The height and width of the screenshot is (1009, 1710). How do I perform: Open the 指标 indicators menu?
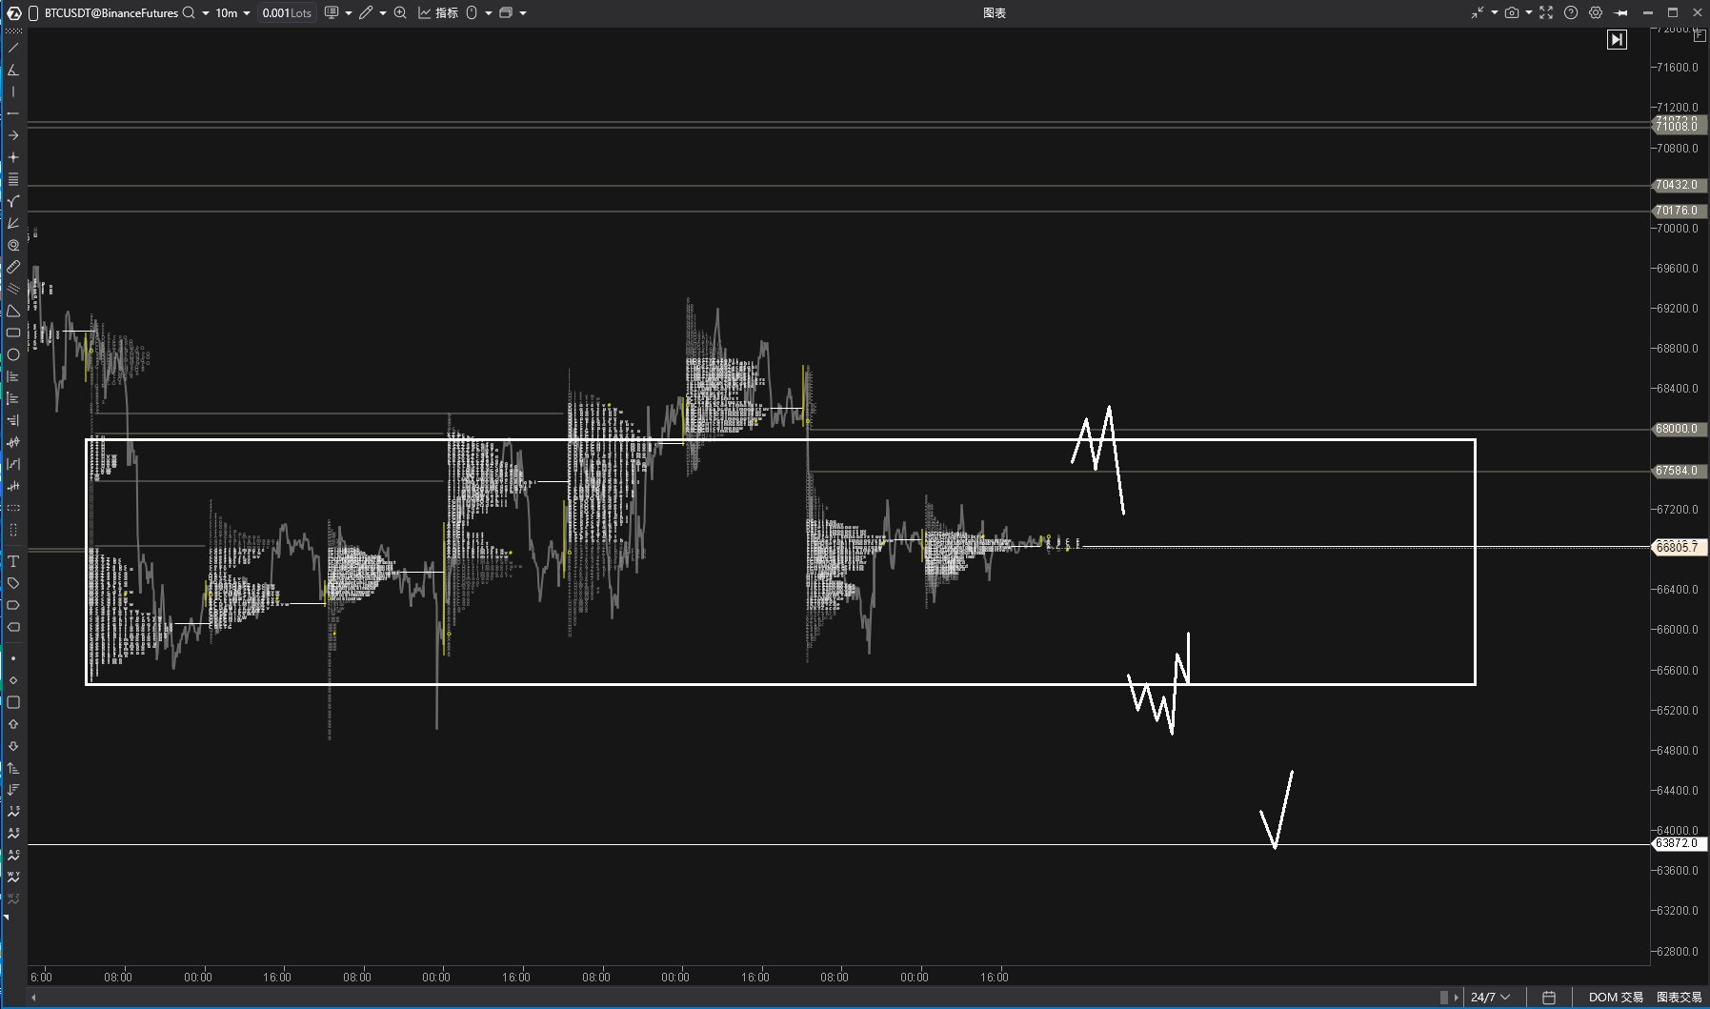(x=438, y=12)
